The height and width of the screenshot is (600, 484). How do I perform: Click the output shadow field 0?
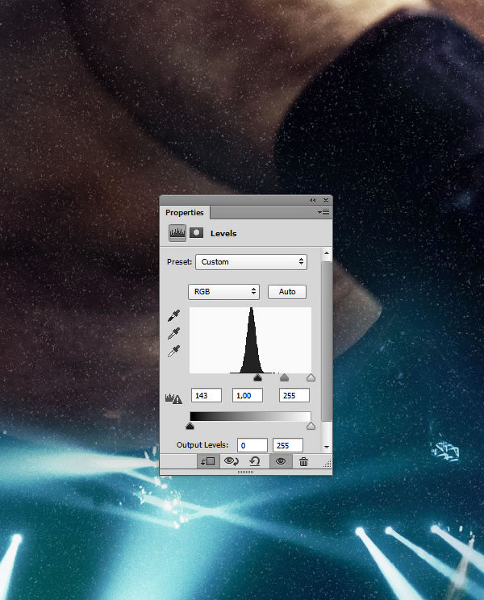(252, 445)
